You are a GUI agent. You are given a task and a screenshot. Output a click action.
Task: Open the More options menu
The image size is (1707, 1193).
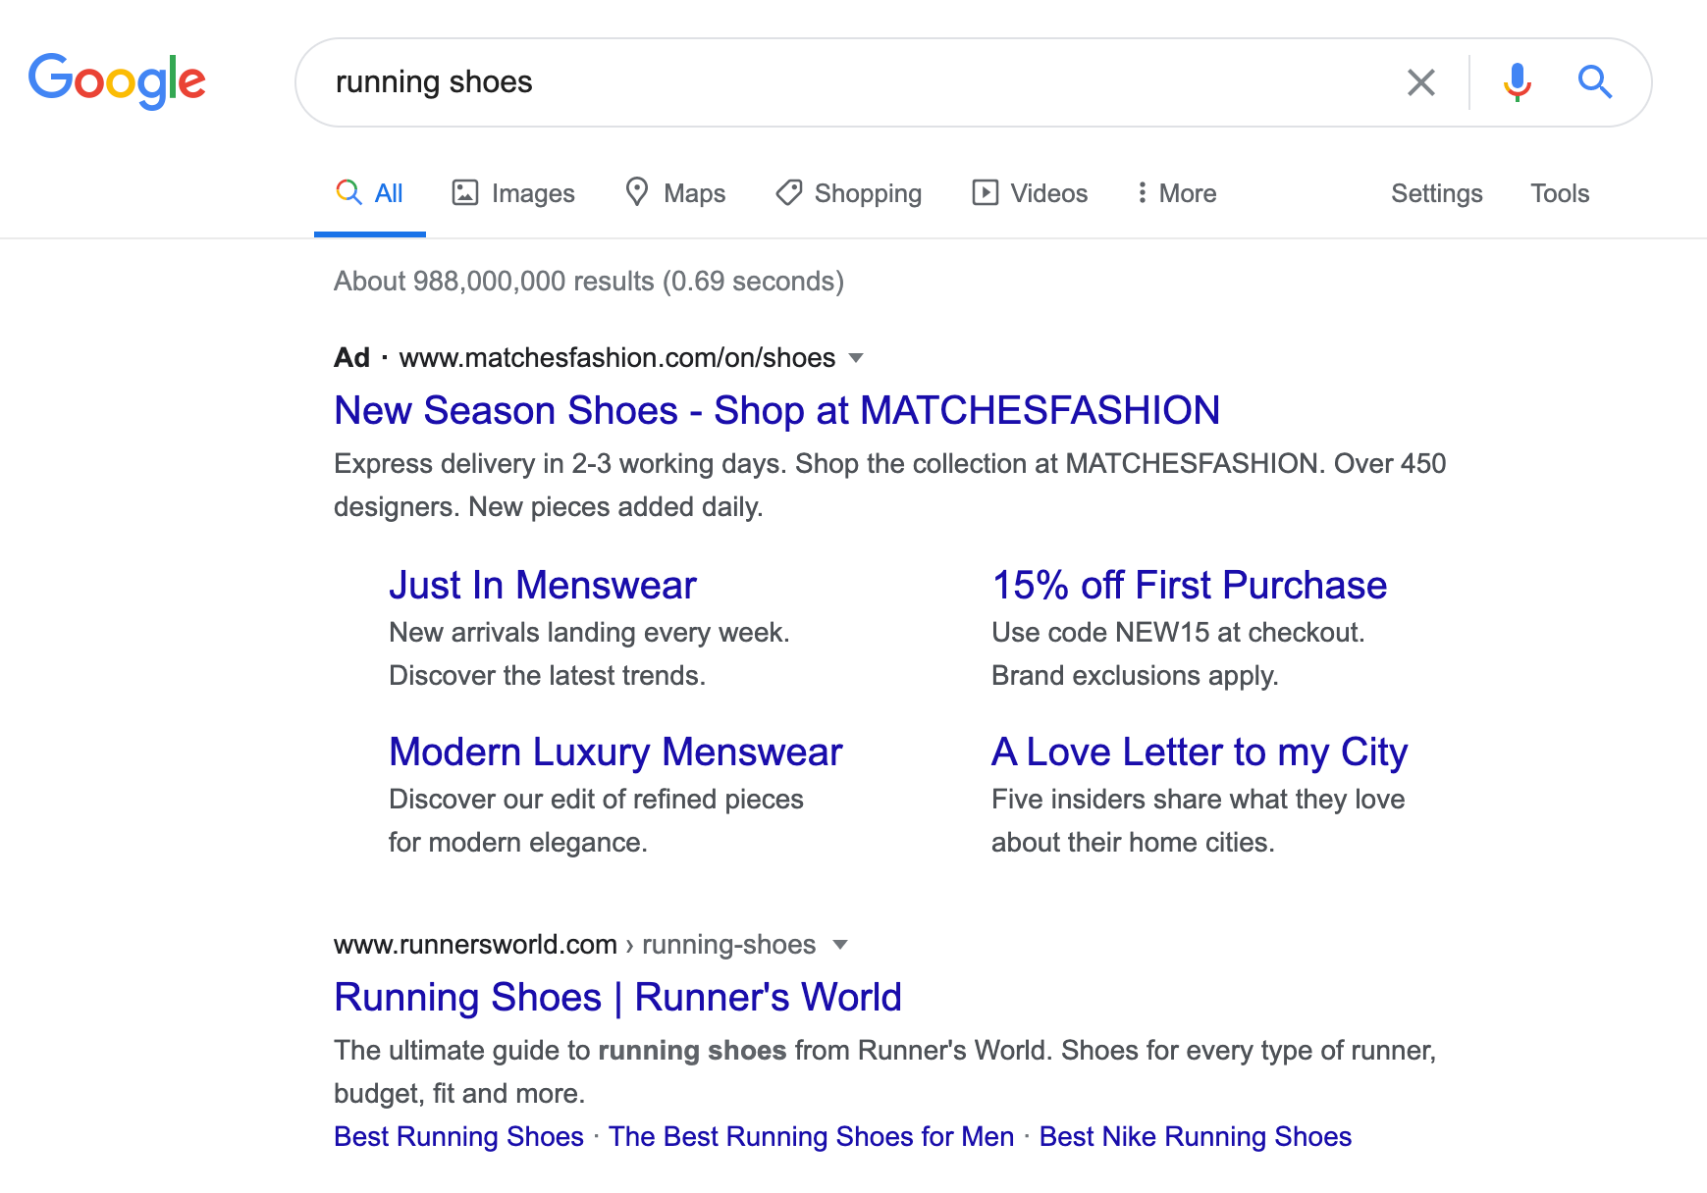tap(1176, 193)
